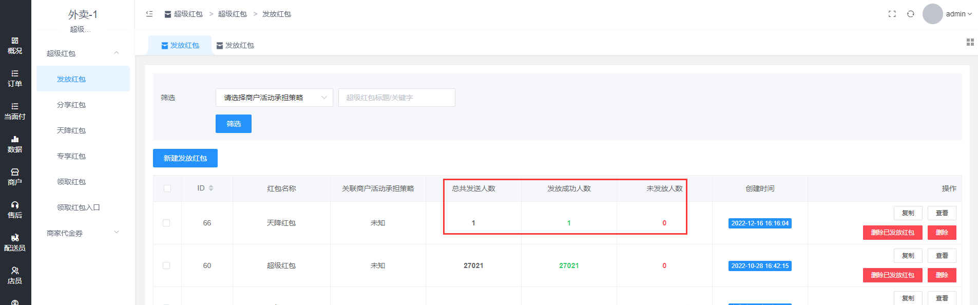Collapse the sidebar with the menu fold icon
Viewport: 978px width, 305px height.
point(149,14)
